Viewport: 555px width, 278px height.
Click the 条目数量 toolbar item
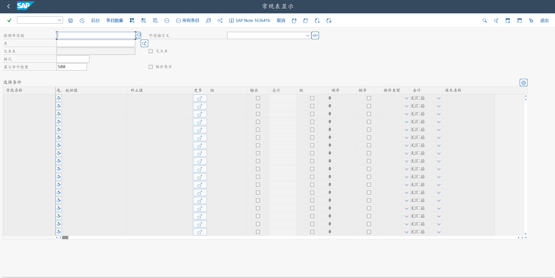coord(114,21)
